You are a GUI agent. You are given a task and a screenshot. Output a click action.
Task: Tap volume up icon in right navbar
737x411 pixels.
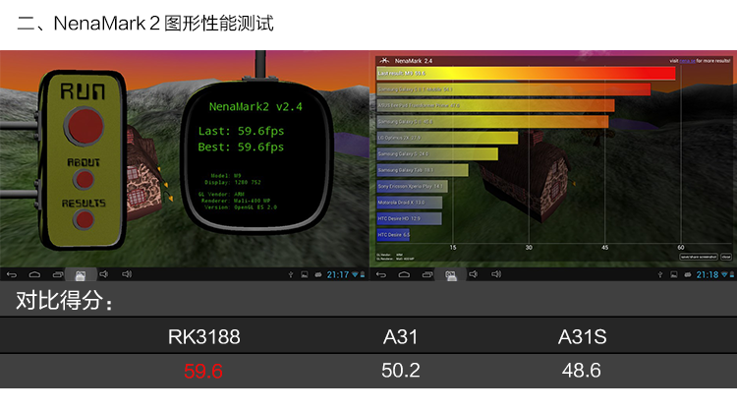tap(496, 274)
